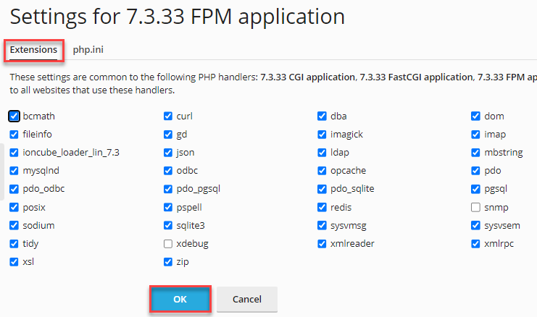Uncheck the zip extension
The width and height of the screenshot is (537, 317).
(x=168, y=262)
